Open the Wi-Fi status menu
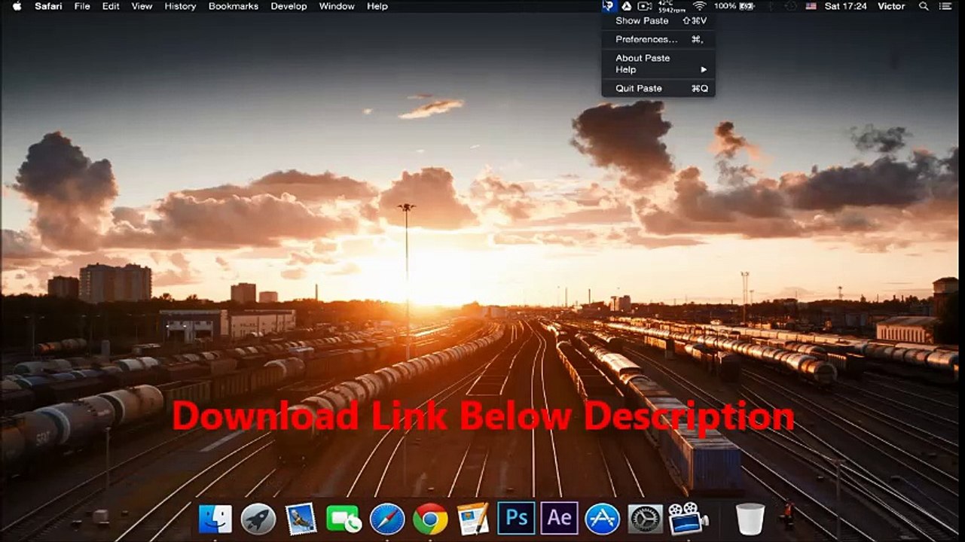 click(699, 6)
